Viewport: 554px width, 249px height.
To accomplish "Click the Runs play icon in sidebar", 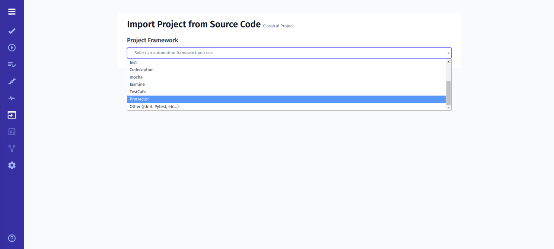I will click(x=12, y=48).
